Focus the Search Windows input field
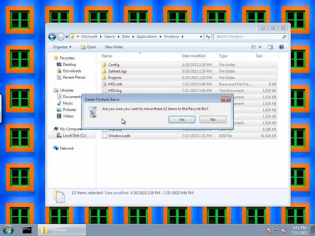 click(248, 37)
